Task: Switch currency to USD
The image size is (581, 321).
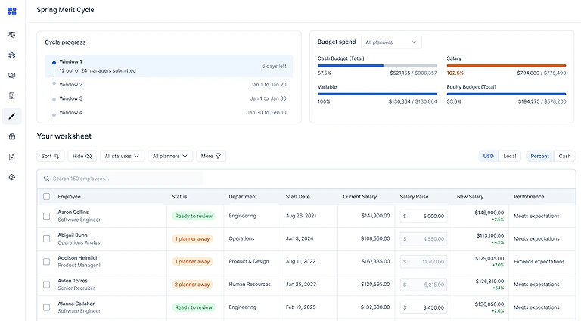Action: pyautogui.click(x=489, y=157)
